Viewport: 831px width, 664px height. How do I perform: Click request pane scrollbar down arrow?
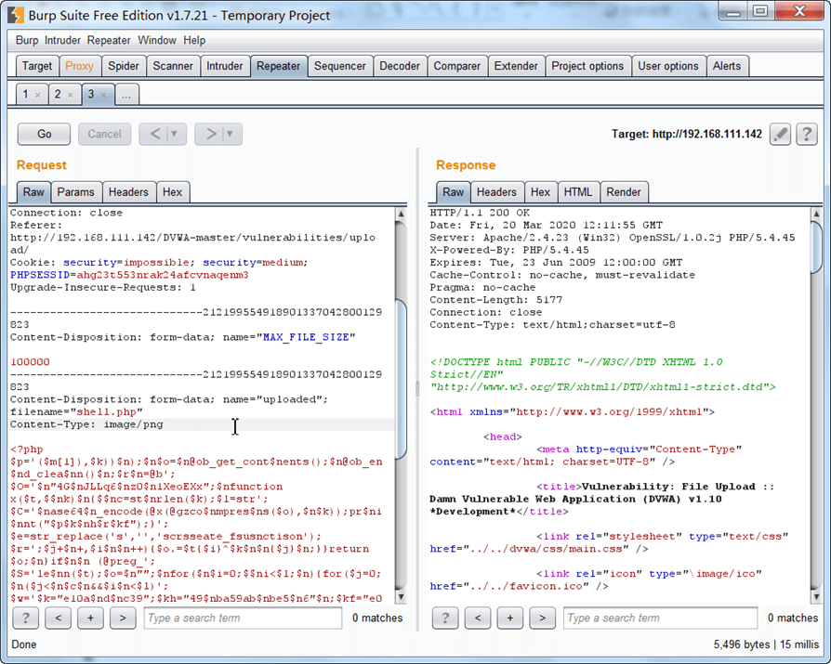[x=402, y=597]
